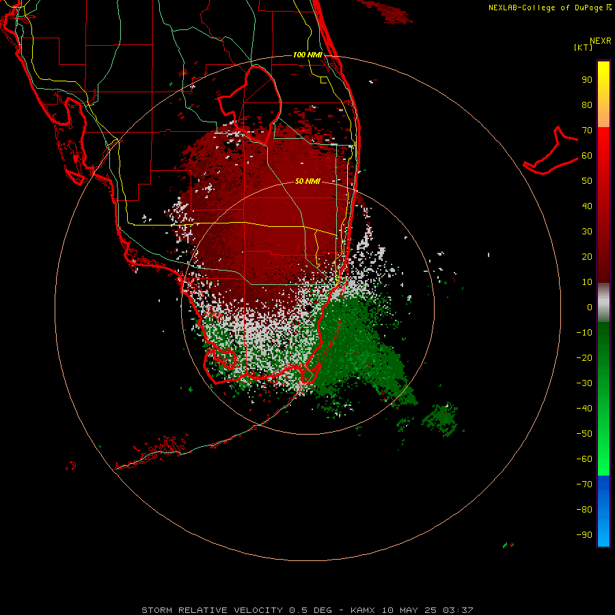Viewport: 615px width, 615px height.
Task: Click the 20 value on velocity scale
Action: [x=587, y=256]
